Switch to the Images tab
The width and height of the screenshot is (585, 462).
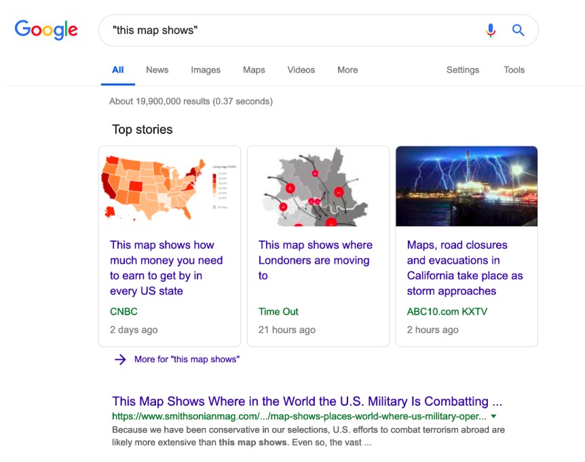tap(206, 70)
